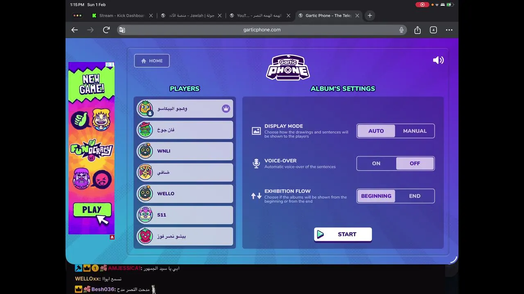Switch to the Jawlah tab

click(192, 16)
